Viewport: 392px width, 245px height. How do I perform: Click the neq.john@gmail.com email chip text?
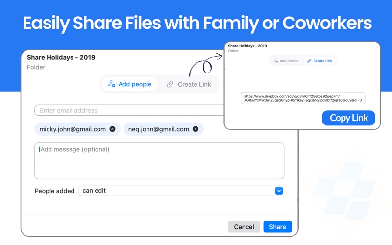[158, 129]
